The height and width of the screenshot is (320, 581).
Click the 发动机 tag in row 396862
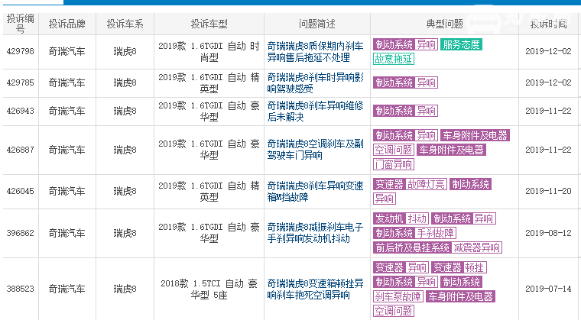pyautogui.click(x=389, y=218)
